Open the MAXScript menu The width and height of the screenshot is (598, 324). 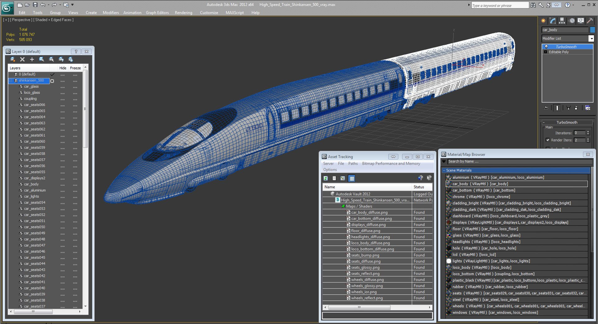pos(235,13)
